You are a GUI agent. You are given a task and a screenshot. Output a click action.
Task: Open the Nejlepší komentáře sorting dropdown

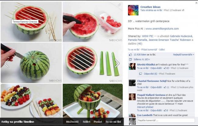(x=183, y=54)
